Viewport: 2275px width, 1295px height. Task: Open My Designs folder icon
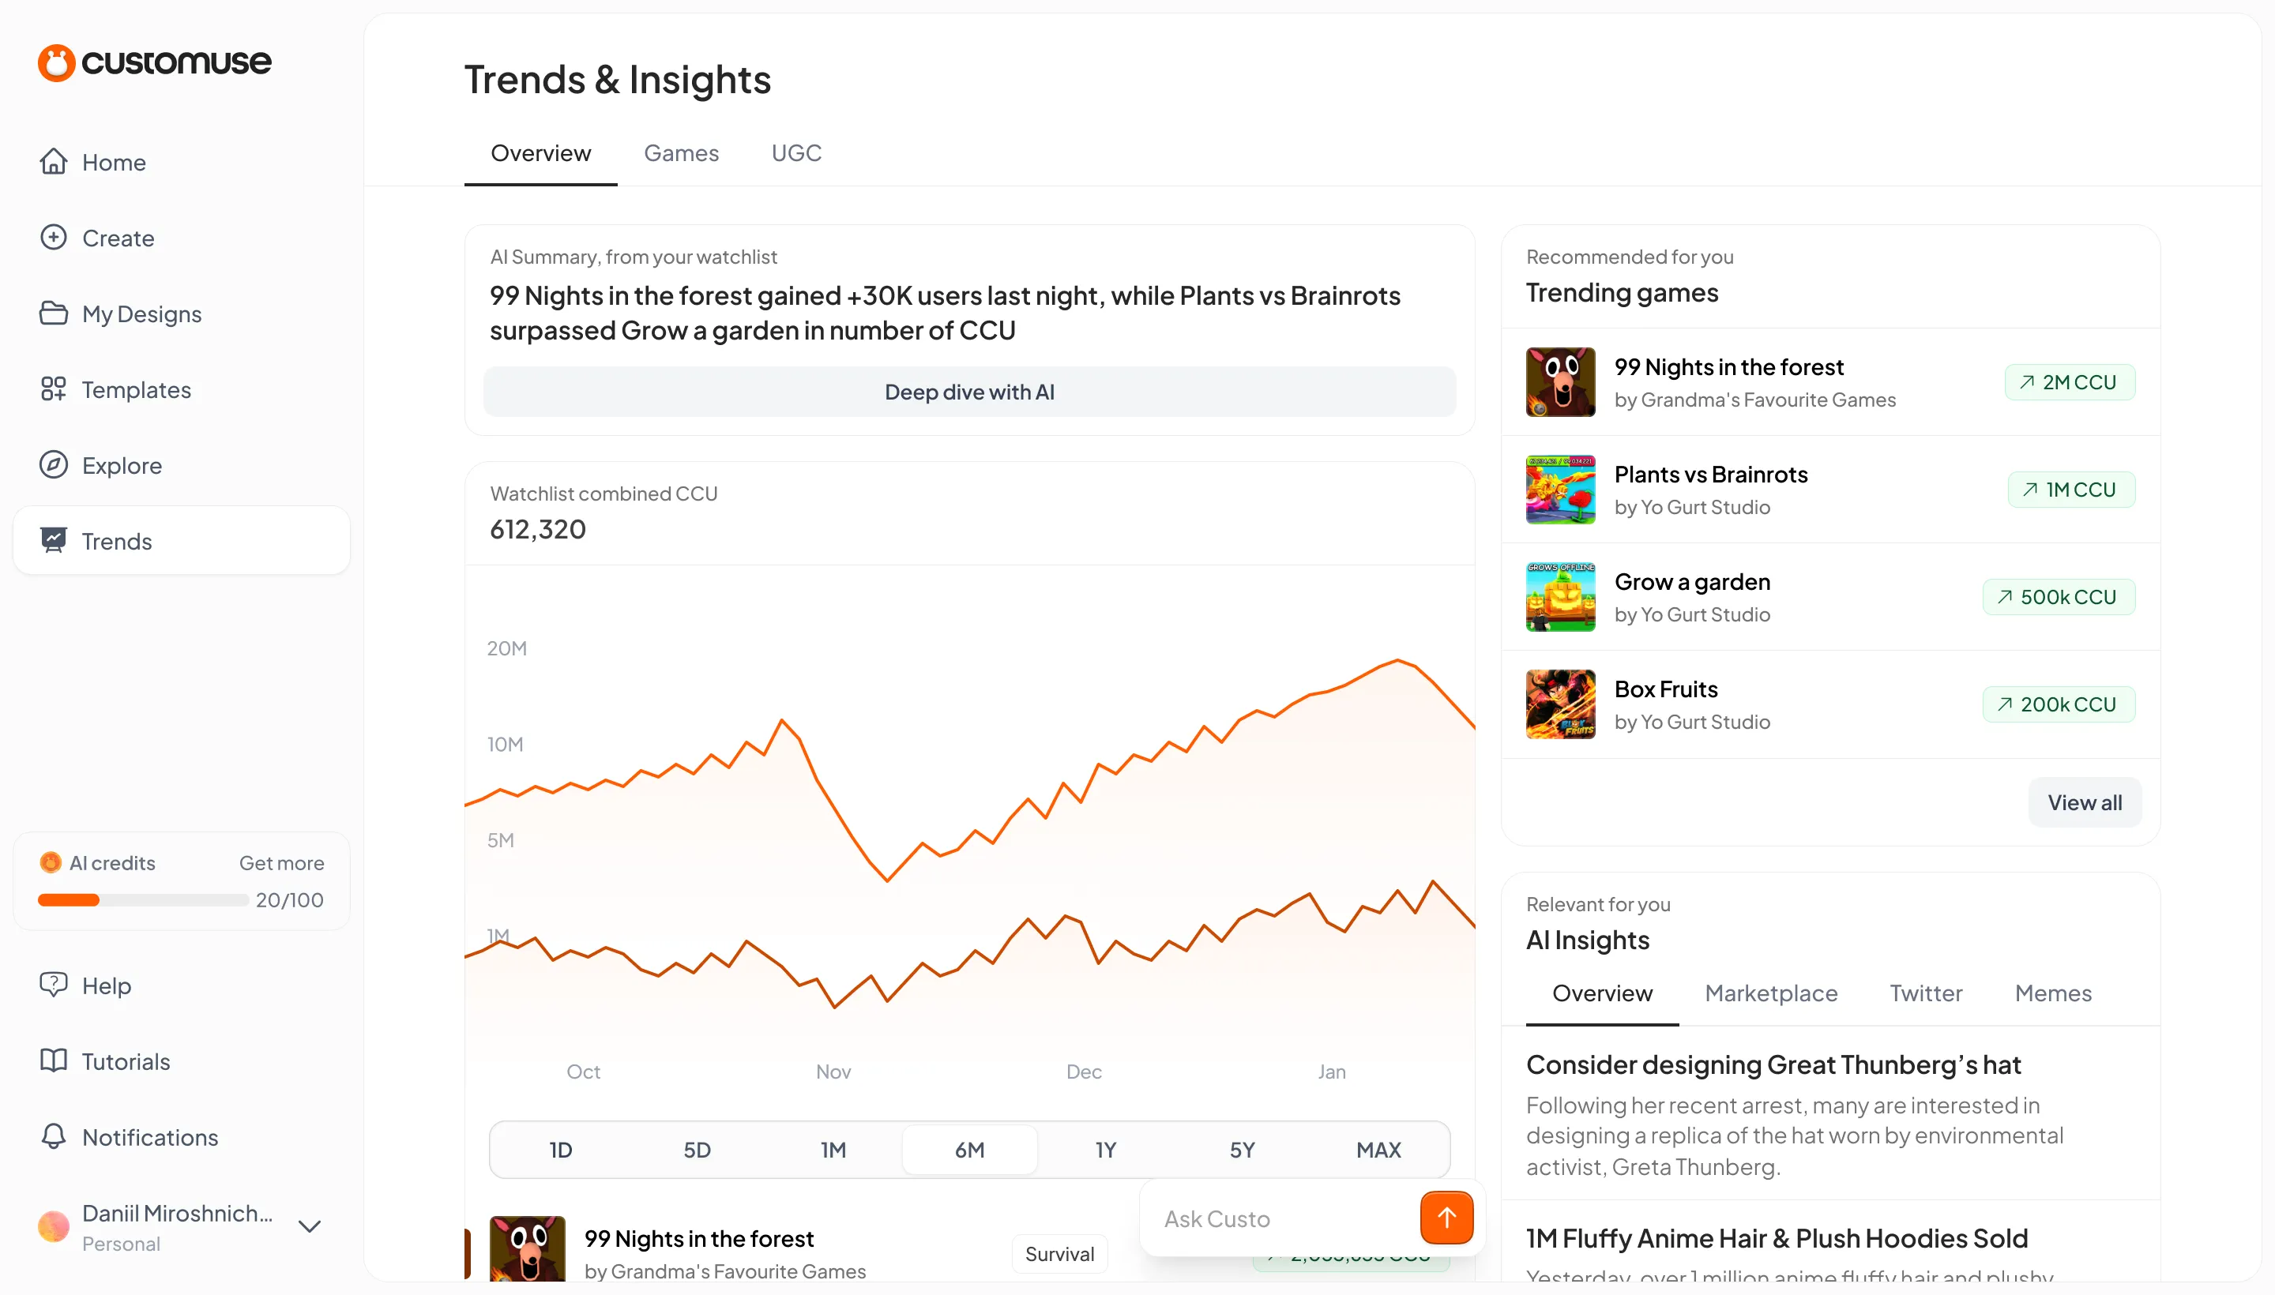pos(54,313)
